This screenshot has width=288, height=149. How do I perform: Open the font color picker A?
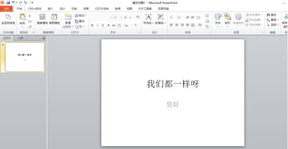[x=135, y=25]
